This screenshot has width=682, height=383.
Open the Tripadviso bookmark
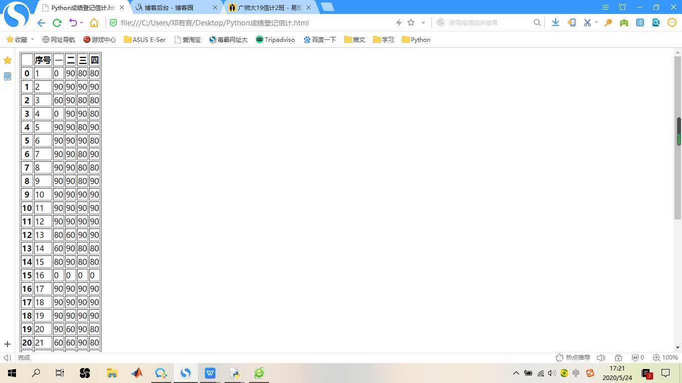(275, 39)
